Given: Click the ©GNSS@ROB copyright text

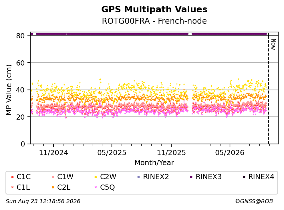Looking at the screenshot, I should (254, 201).
